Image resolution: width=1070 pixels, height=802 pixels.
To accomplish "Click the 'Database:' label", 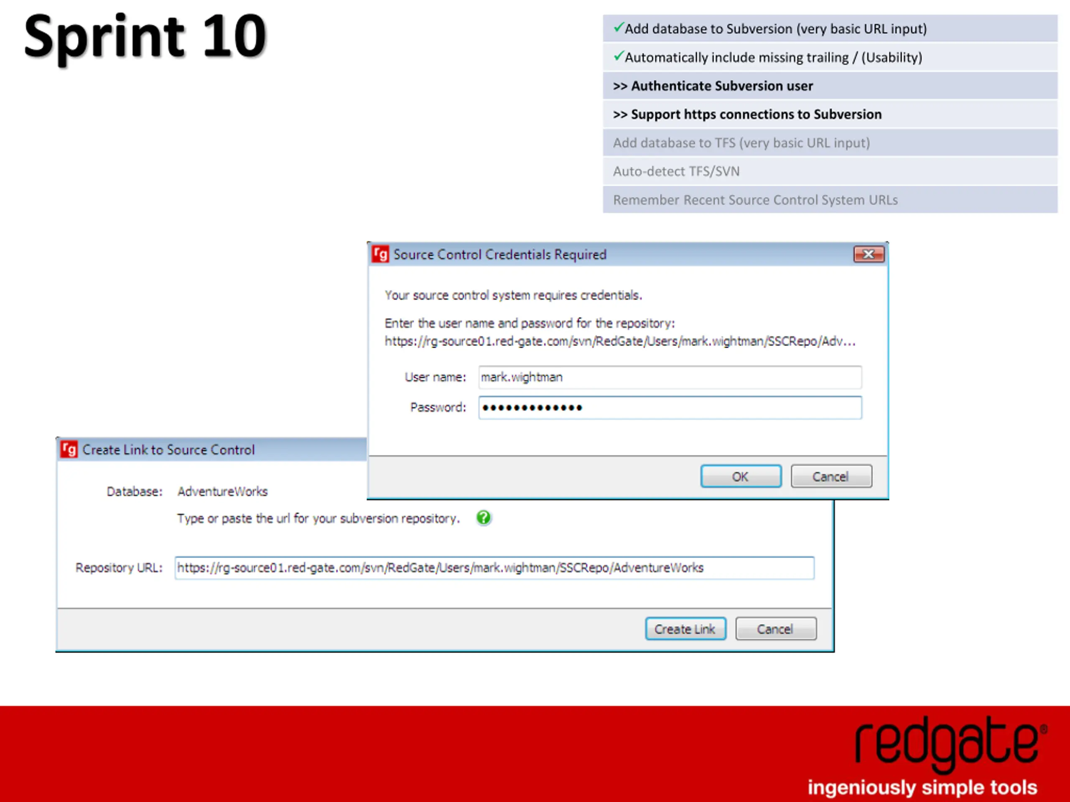I will point(135,492).
